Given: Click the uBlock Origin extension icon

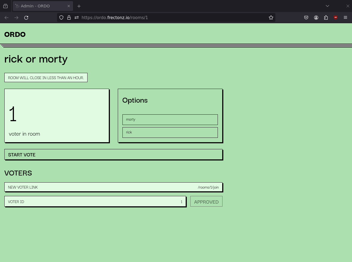Looking at the screenshot, I should pyautogui.click(x=336, y=17).
